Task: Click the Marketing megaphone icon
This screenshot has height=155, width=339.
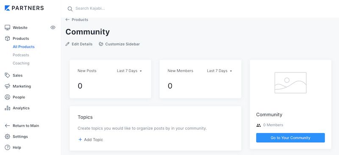Action: pos(7,86)
